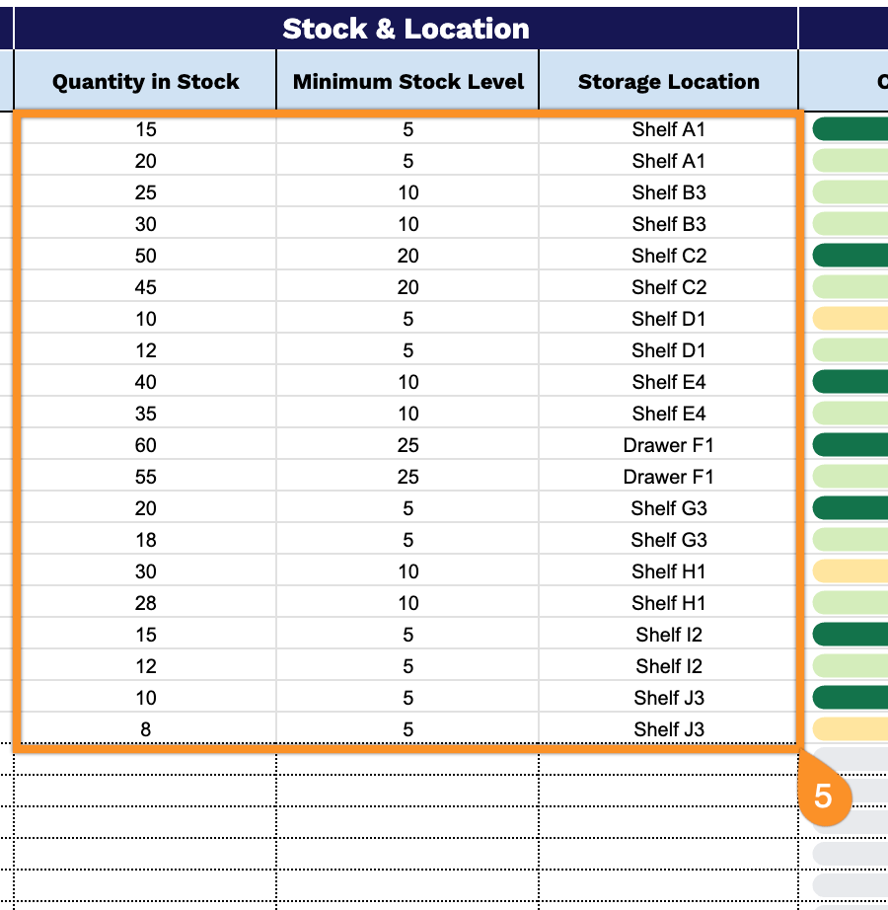Viewport: 888px width, 910px height.
Task: Click the orange number 5 callout badge
Action: point(824,796)
